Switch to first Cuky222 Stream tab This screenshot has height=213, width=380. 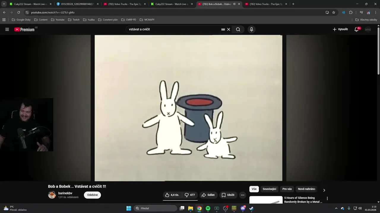click(x=31, y=4)
